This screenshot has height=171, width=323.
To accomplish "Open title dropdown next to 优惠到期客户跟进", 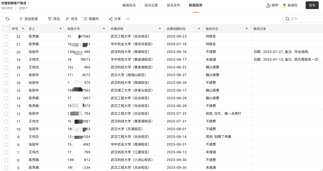I will tap(29, 3).
